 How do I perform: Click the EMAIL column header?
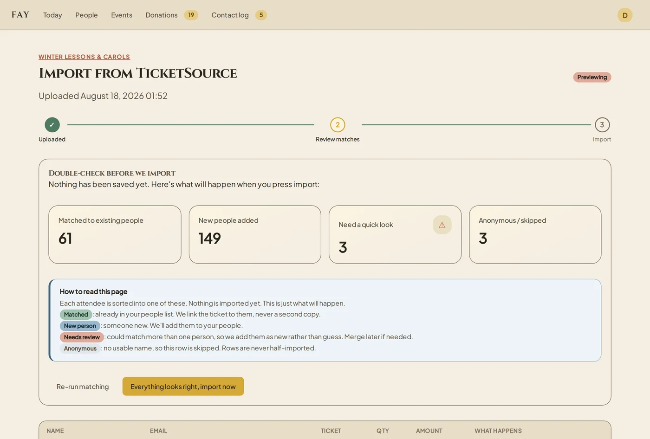point(158,431)
